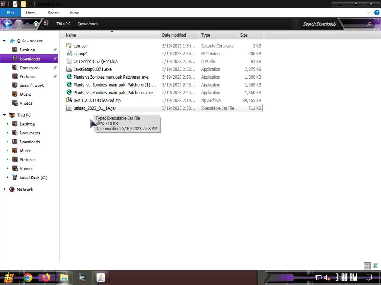This screenshot has width=381, height=285.
Task: Expand Documents under This PC
Action: pos(7,133)
